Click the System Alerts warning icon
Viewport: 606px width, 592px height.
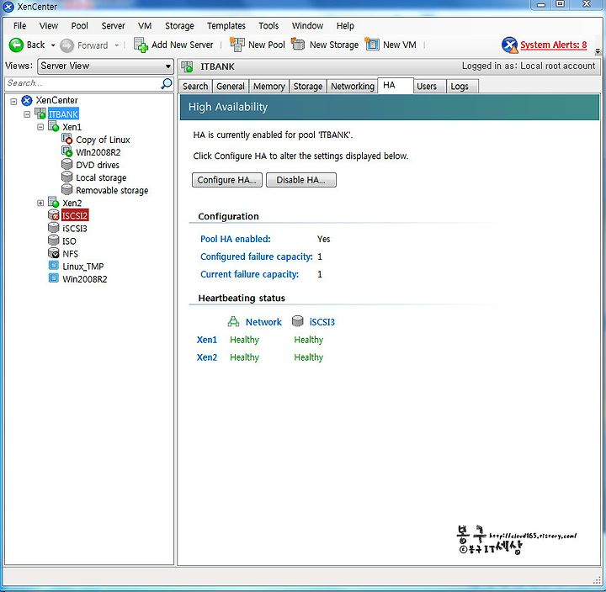[509, 45]
